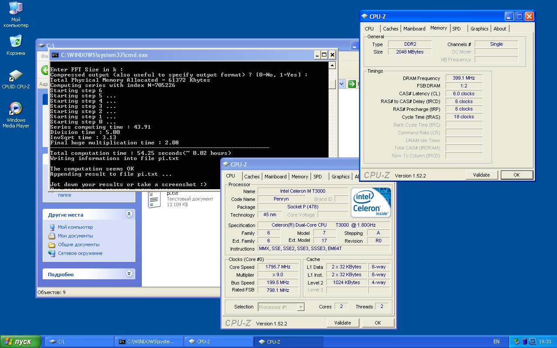This screenshot has height=348, width=557.
Task: Click Level 2 cache value 1024 KBytes
Action: pos(346,283)
